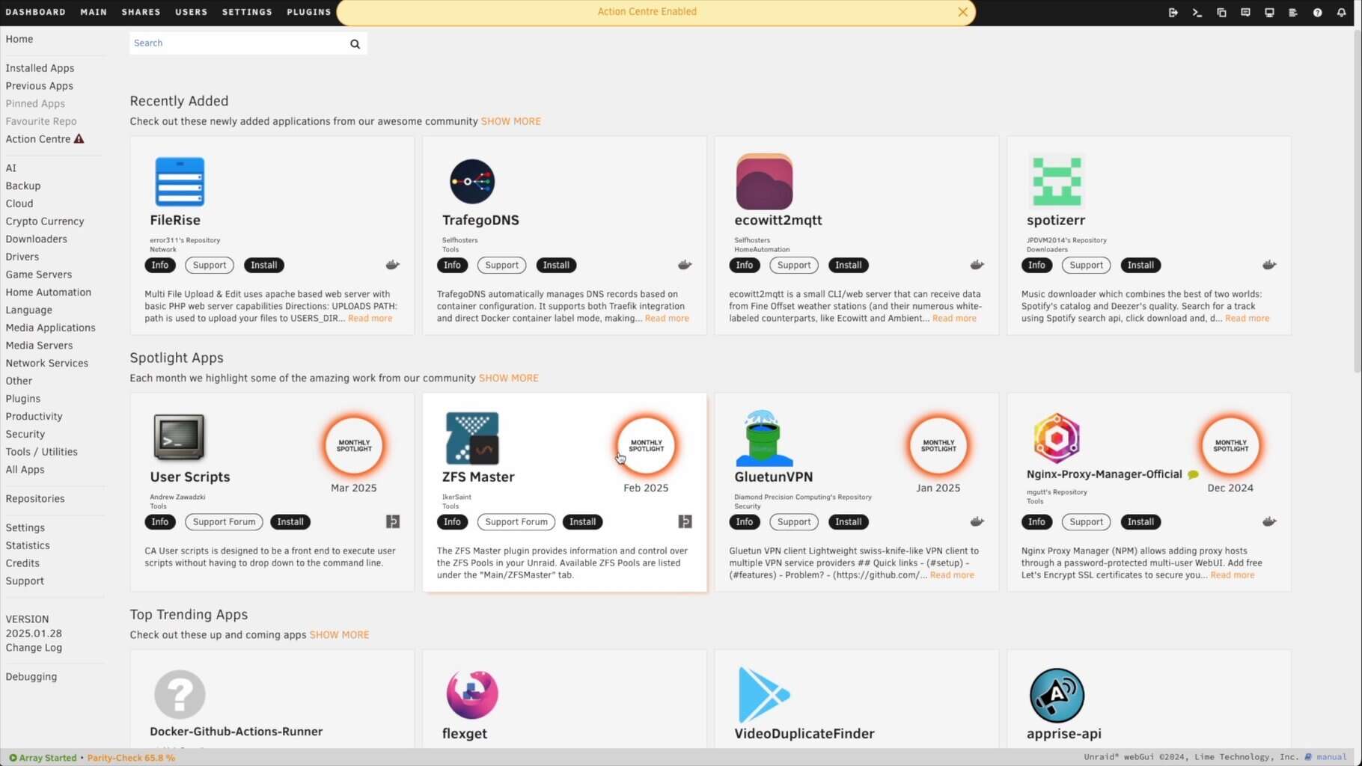Click Info on the TrafegoDNS card
This screenshot has height=766, width=1362.
coord(452,265)
